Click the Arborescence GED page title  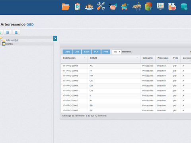point(17,25)
